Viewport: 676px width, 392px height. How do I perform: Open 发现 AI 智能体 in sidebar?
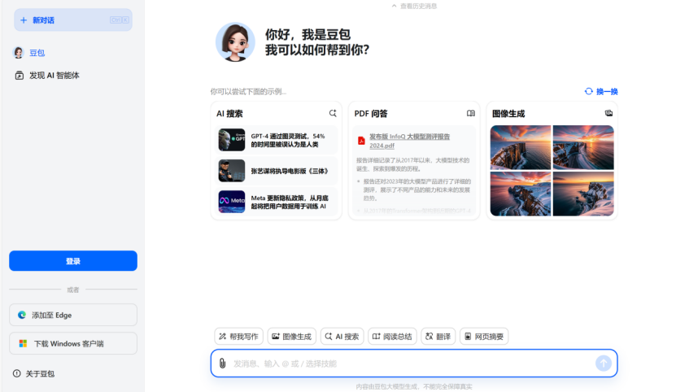(x=54, y=76)
